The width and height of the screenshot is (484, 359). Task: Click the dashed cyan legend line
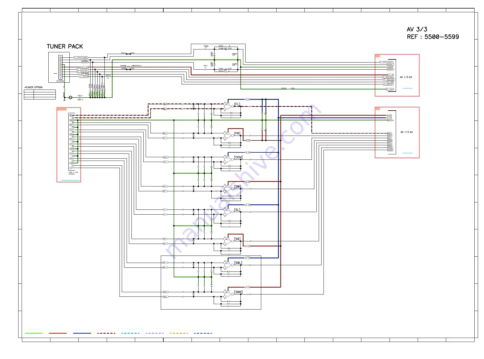[130, 333]
